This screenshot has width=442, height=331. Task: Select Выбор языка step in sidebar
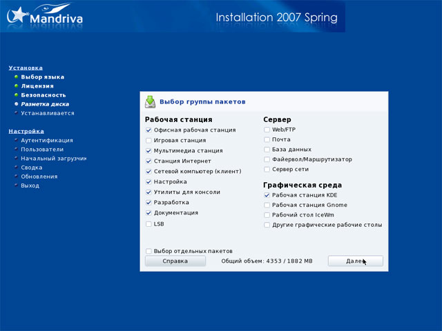click(x=43, y=77)
